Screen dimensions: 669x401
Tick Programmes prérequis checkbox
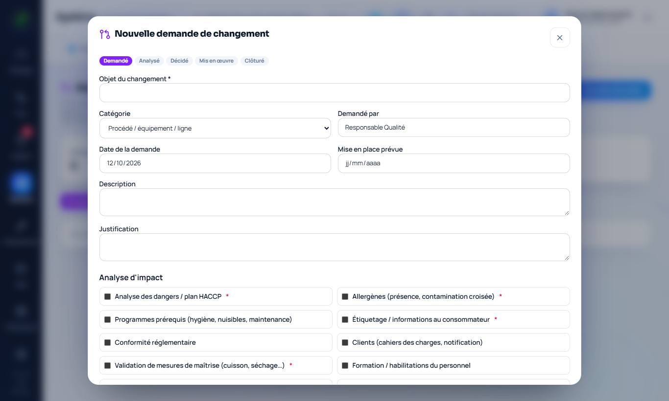click(x=108, y=319)
